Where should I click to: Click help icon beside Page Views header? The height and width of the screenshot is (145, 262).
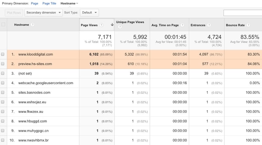(102, 25)
